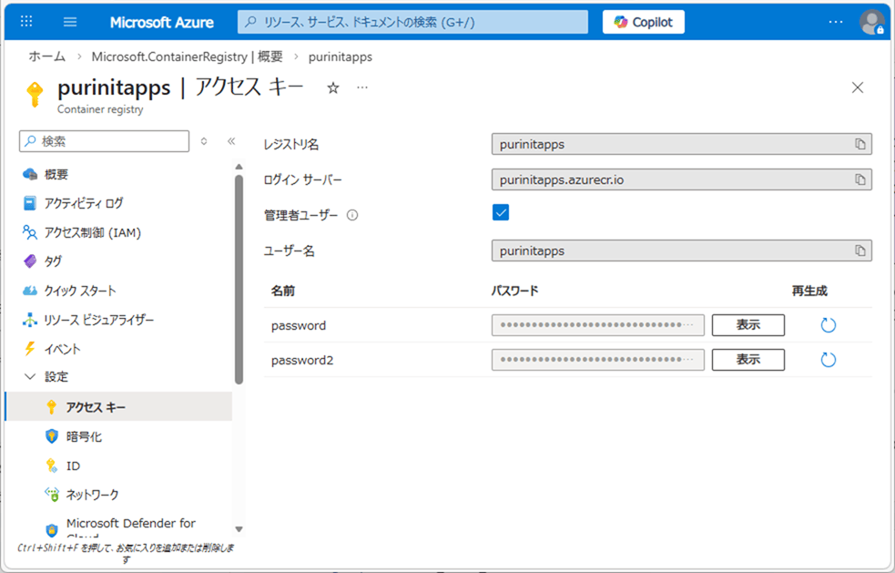Copy the registry name purinitapps

(x=859, y=144)
